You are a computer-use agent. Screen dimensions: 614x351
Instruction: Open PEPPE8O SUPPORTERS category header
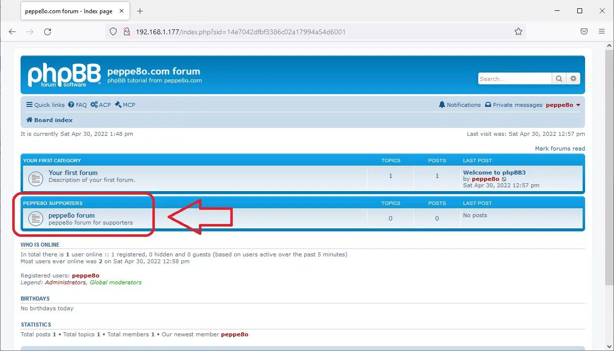click(x=53, y=203)
